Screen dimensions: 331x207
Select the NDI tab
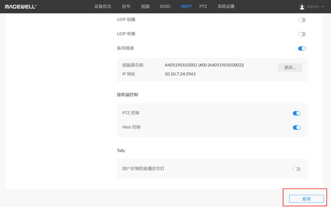186,7
